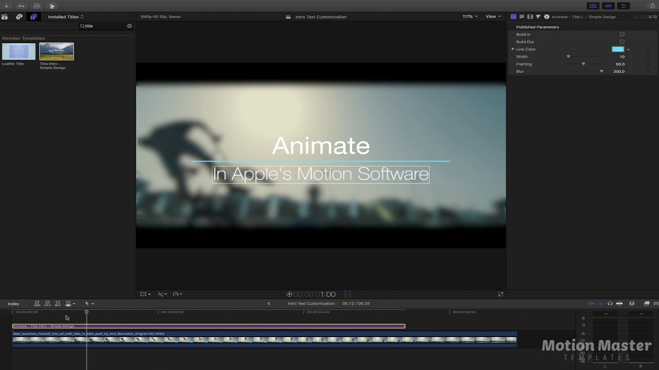The height and width of the screenshot is (370, 659).
Task: Show the Titles and Generators sidebar
Action: coord(33,17)
